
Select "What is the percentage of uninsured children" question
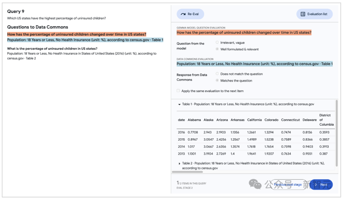click(52, 49)
